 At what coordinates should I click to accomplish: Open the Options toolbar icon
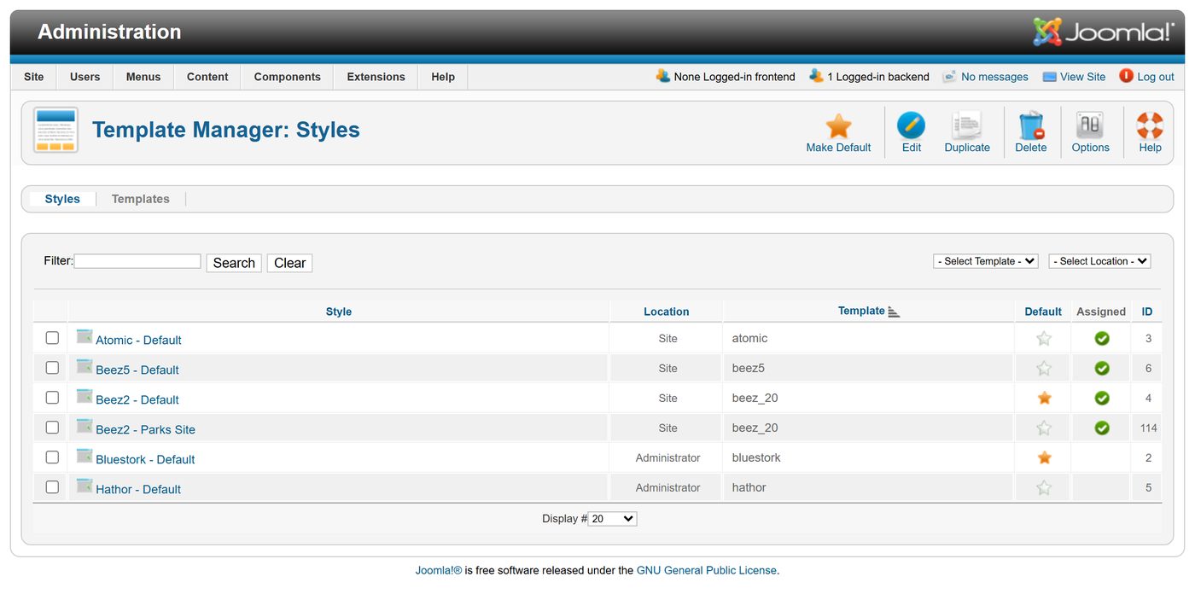point(1090,126)
